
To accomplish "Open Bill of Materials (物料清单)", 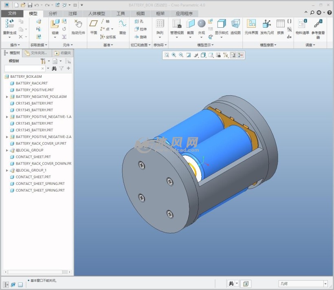I will click(x=302, y=24).
